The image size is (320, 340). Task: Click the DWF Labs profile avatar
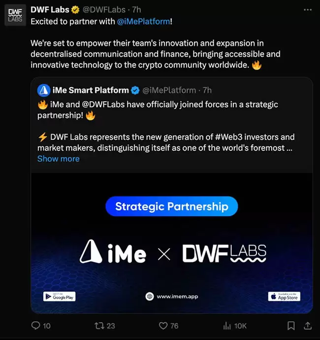point(15,16)
